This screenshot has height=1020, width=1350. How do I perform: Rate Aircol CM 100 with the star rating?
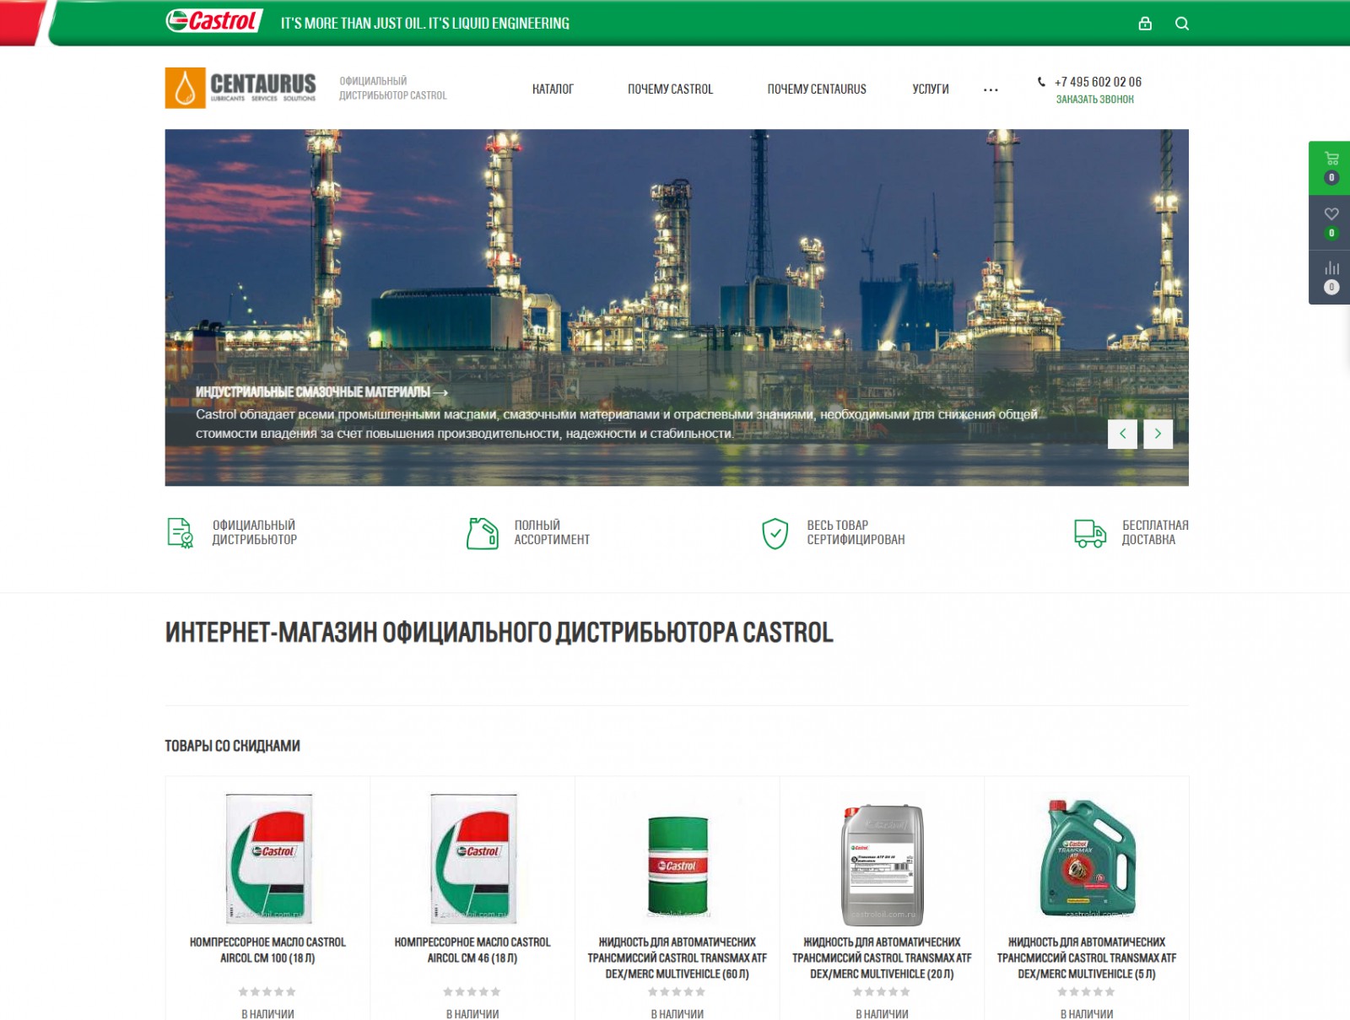click(x=267, y=992)
